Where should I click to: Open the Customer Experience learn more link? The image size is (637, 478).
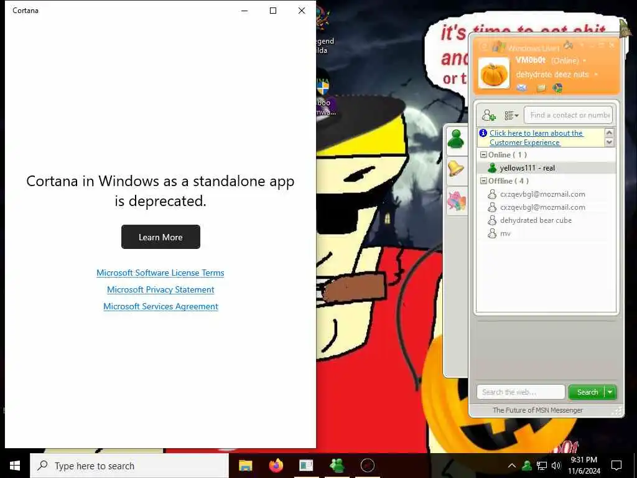(x=536, y=138)
